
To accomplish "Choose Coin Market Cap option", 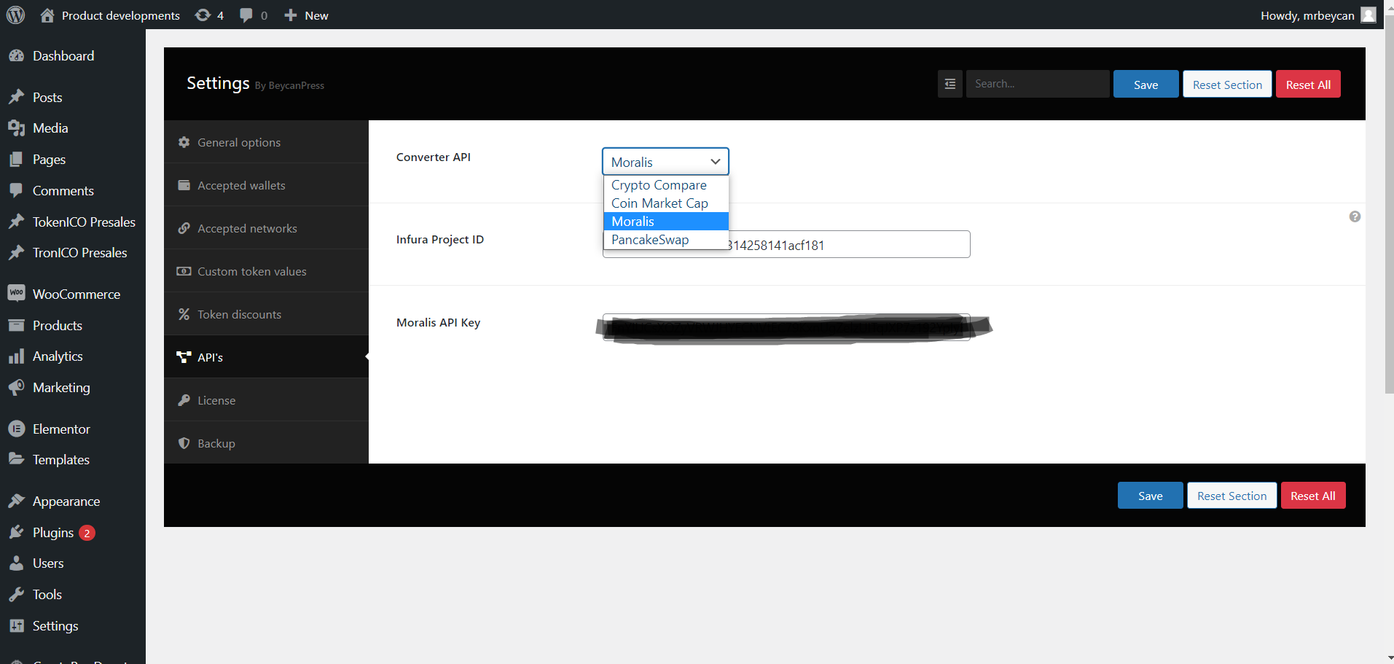I will point(665,203).
